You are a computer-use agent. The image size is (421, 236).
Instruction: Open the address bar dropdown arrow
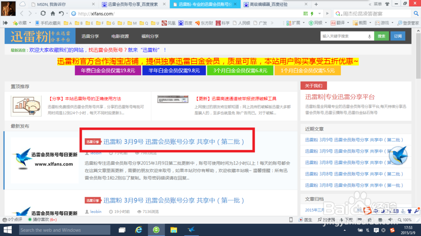pyautogui.click(x=319, y=13)
